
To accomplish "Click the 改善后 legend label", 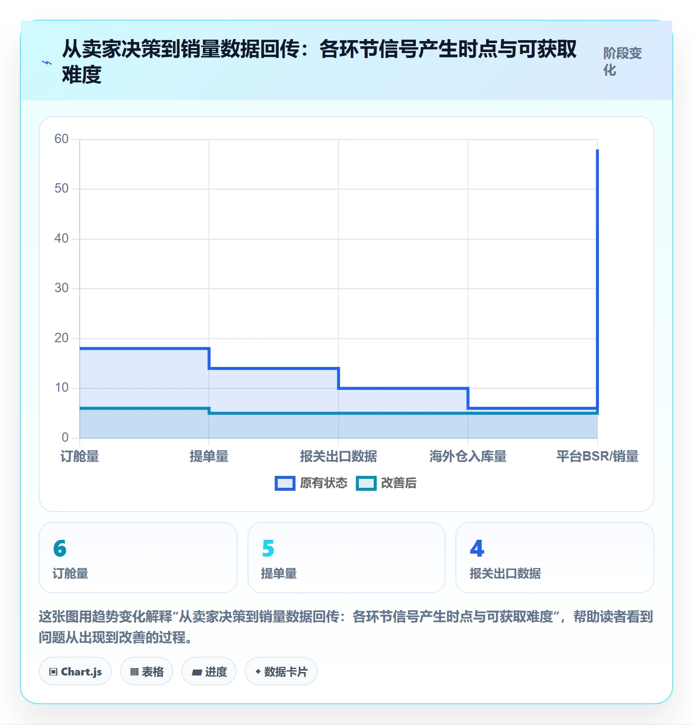I will click(x=399, y=483).
